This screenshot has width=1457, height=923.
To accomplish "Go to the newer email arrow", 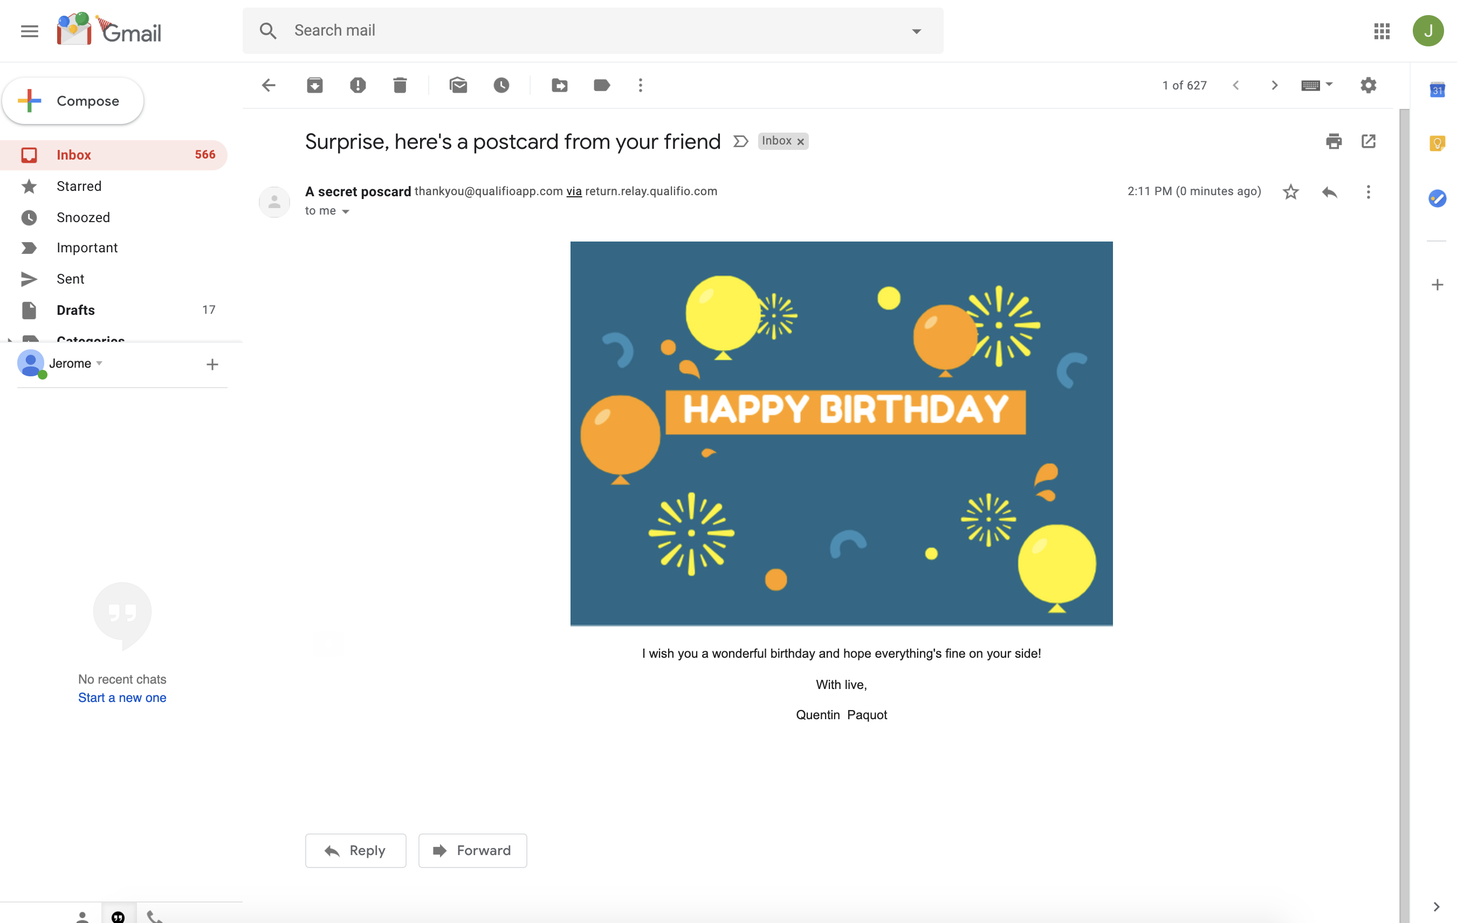I will click(1236, 85).
